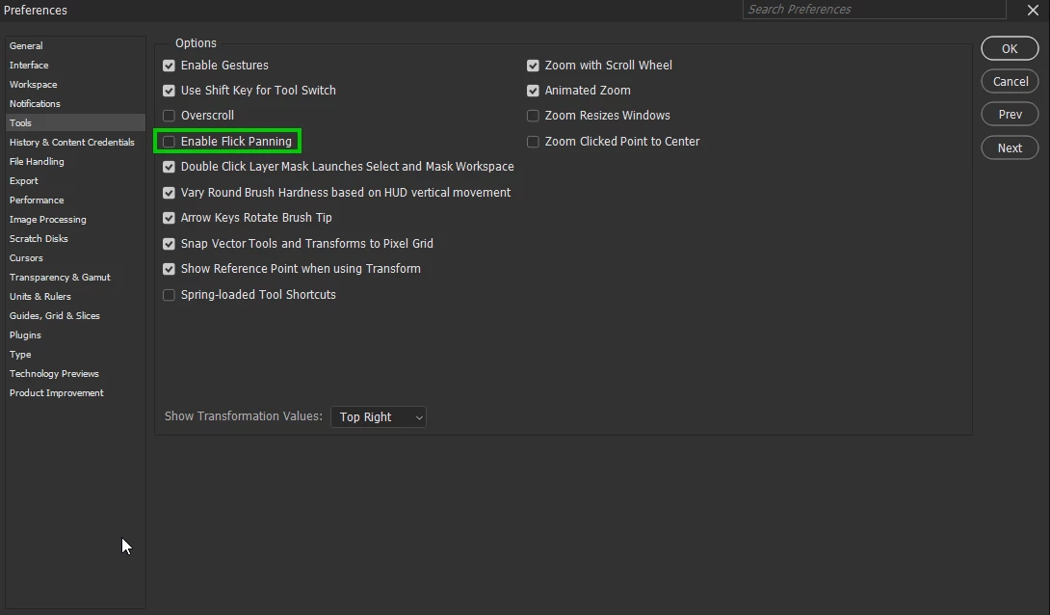Check Enable Flick Panning

click(169, 142)
